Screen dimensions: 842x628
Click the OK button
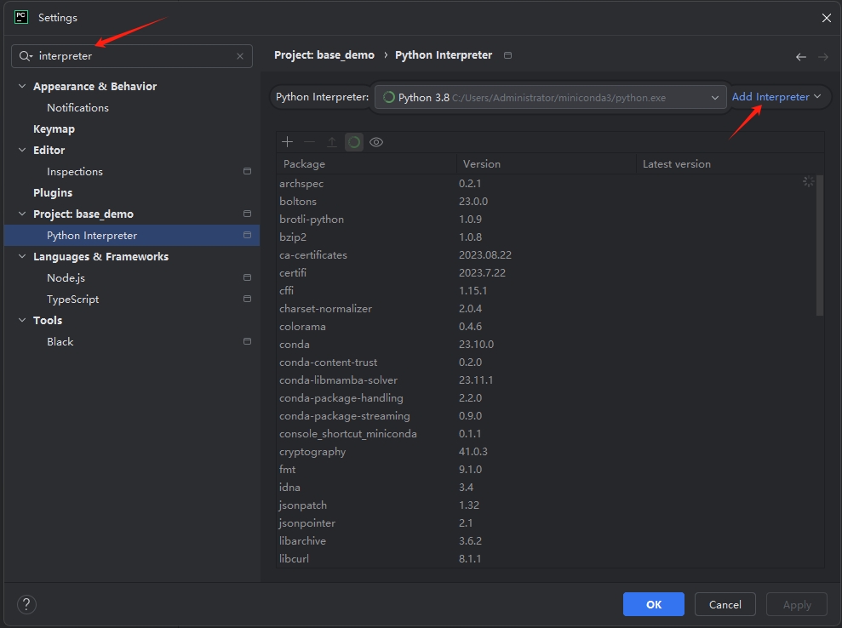point(654,604)
